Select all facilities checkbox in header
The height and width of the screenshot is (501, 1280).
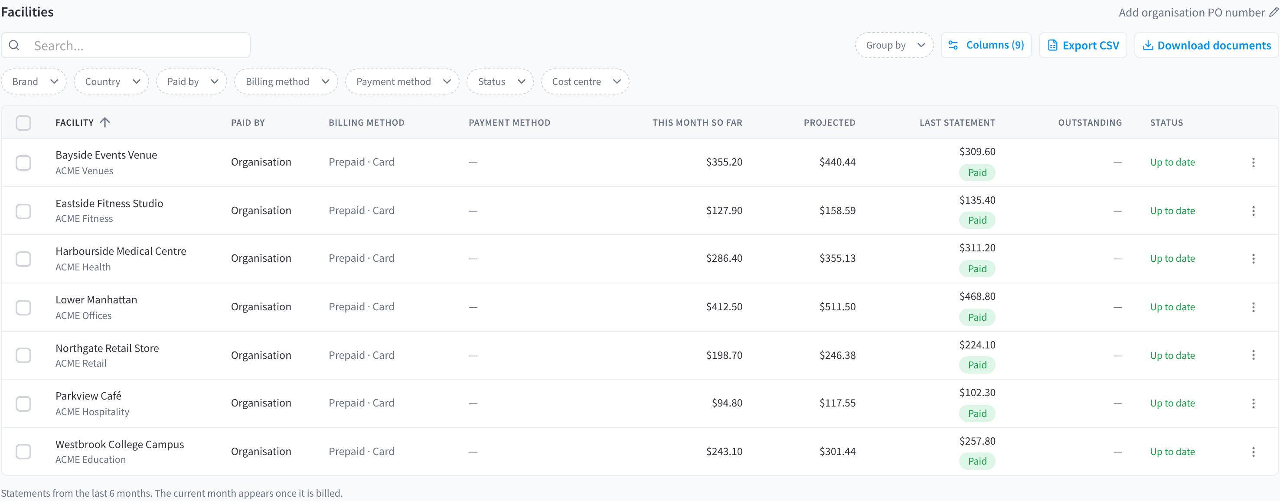coord(23,123)
